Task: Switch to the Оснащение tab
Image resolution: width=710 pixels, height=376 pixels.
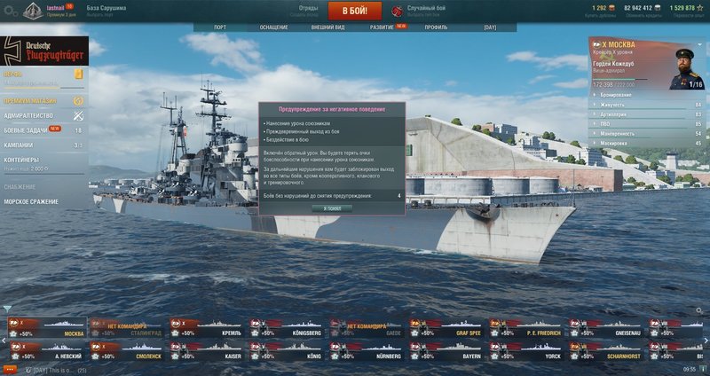Action: click(x=273, y=27)
